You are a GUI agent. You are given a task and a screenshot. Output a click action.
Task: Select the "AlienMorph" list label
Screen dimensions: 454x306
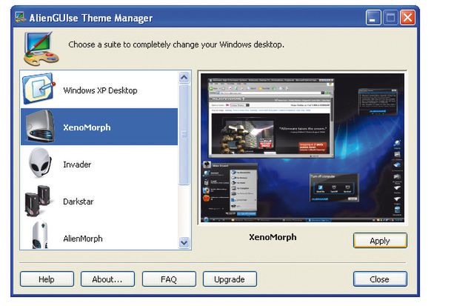(83, 239)
